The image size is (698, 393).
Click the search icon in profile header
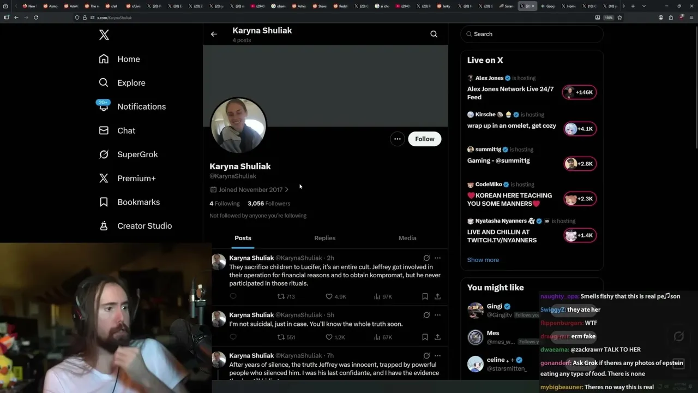[x=434, y=34]
